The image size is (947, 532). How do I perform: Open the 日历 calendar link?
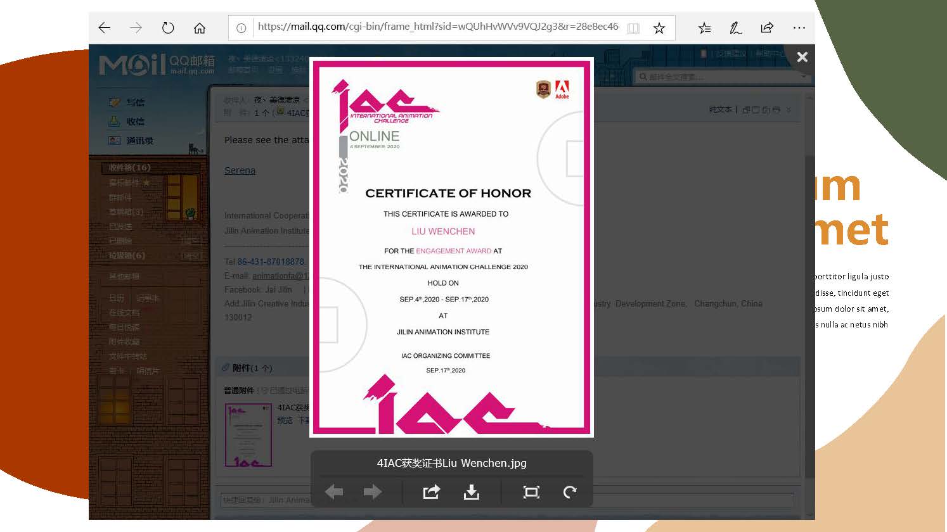pos(117,298)
